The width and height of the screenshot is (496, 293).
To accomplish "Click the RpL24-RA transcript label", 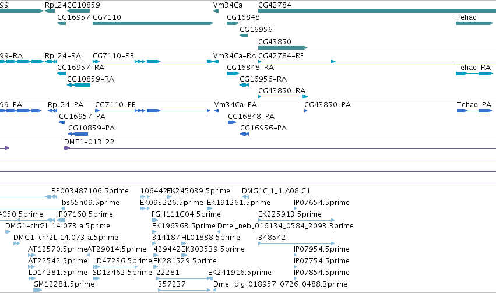I will (63, 56).
